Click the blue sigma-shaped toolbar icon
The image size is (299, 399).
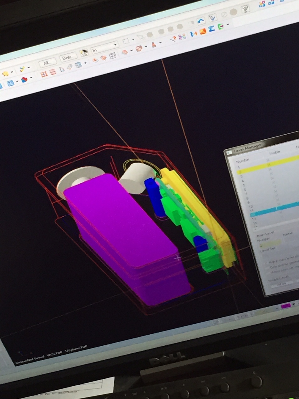211,29
